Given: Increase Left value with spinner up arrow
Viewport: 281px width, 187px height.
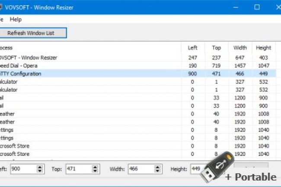Looking at the screenshot, I should coord(40,167).
